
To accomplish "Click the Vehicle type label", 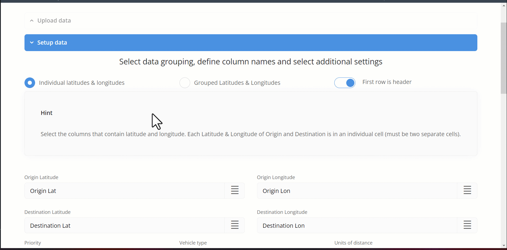I will pos(193,243).
